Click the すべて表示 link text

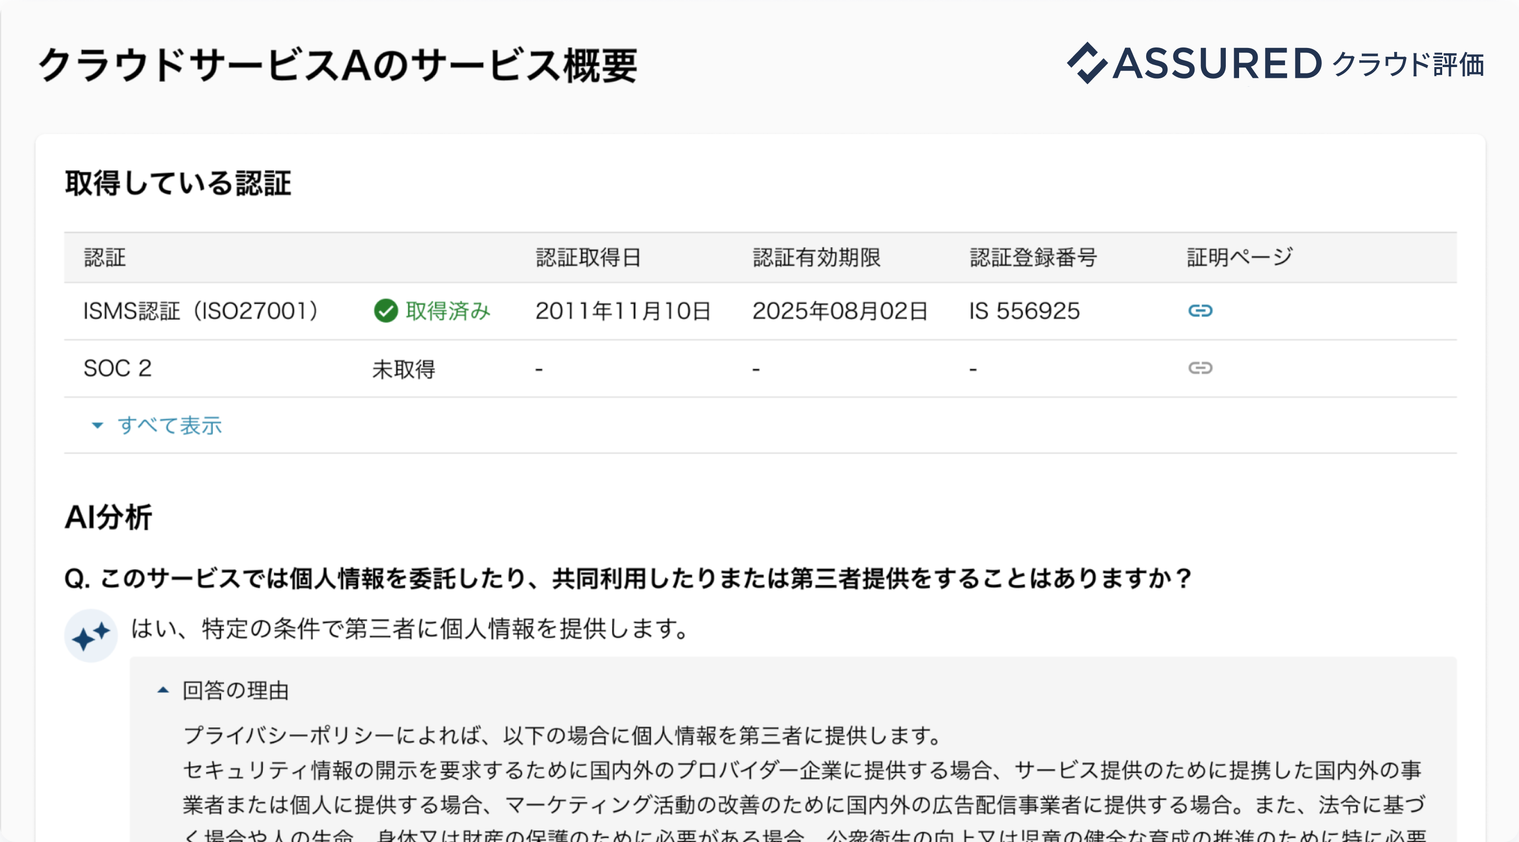pos(170,425)
